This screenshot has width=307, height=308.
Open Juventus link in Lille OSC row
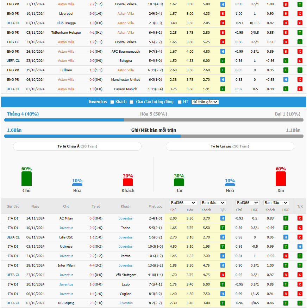click(125, 237)
